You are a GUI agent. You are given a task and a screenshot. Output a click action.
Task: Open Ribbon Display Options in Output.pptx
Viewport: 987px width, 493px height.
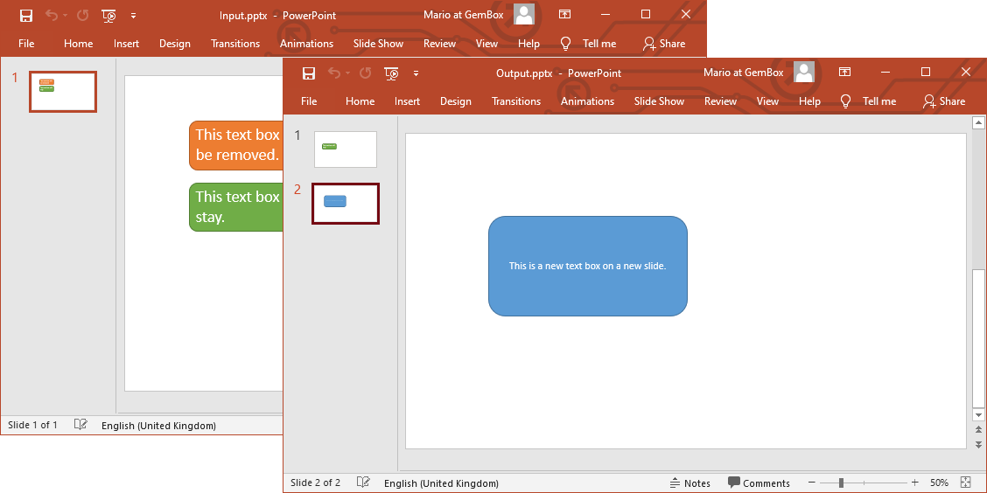tap(845, 73)
